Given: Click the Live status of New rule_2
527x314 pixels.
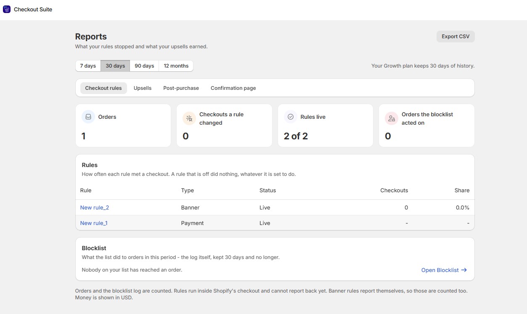Looking at the screenshot, I should pos(265,207).
